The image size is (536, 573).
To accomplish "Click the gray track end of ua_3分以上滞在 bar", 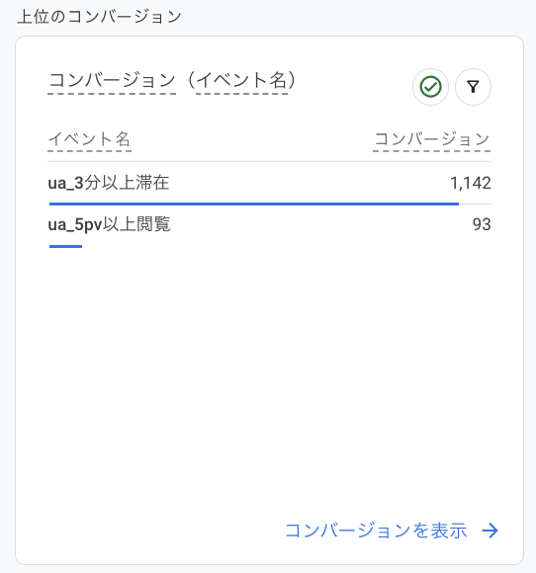I will coord(475,204).
